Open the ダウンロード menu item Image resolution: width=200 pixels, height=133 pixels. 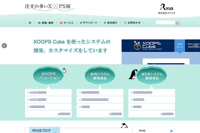click(89, 23)
